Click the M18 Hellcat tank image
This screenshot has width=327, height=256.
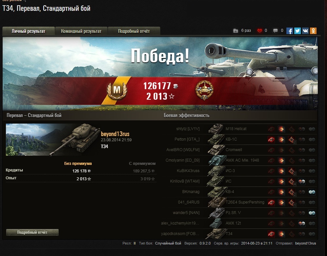(216, 128)
